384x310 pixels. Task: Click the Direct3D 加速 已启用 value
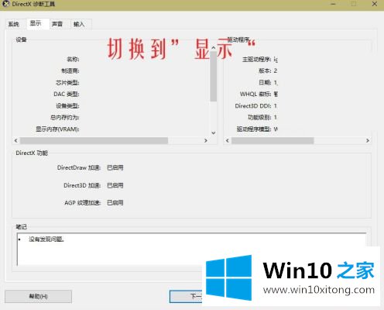click(x=115, y=185)
